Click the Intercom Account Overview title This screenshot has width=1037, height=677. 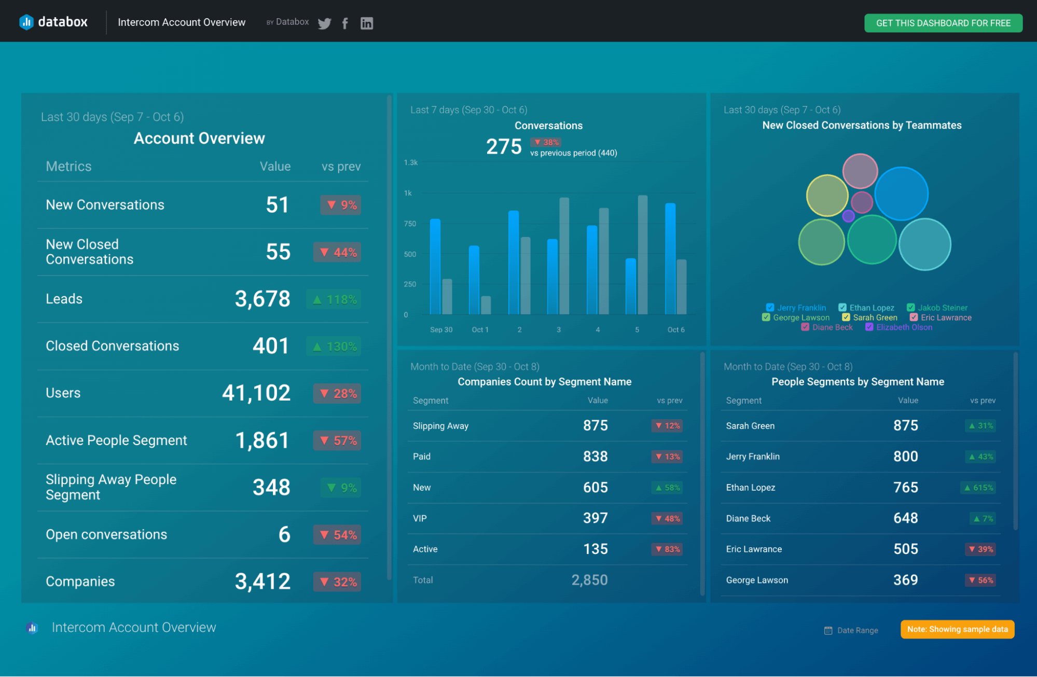(x=181, y=22)
